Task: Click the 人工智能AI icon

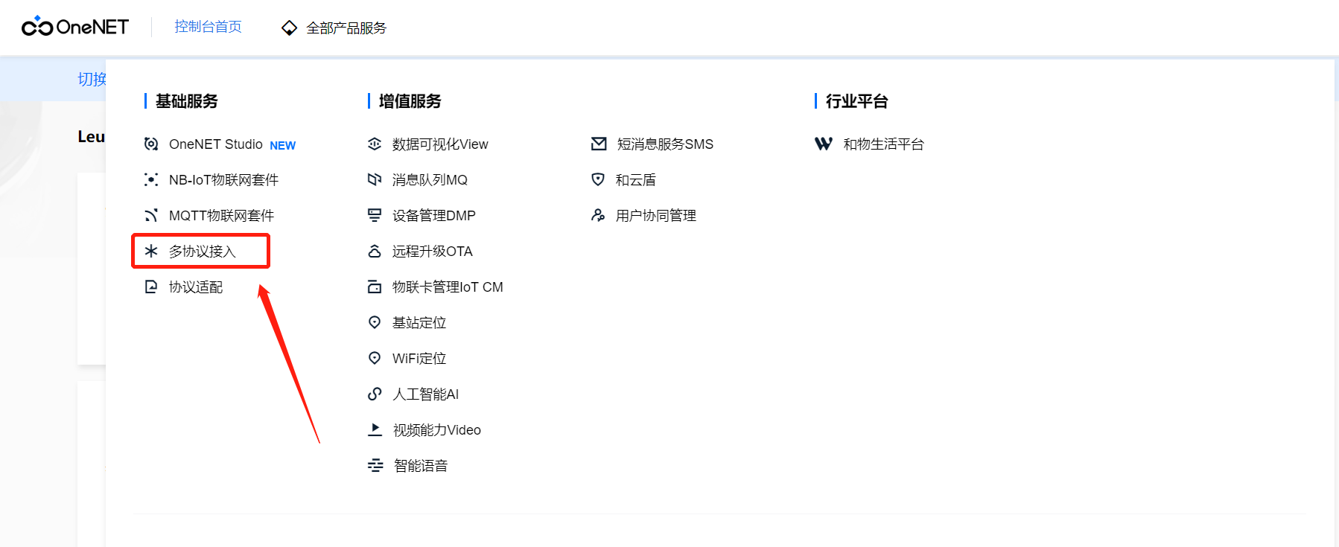Action: coord(375,394)
